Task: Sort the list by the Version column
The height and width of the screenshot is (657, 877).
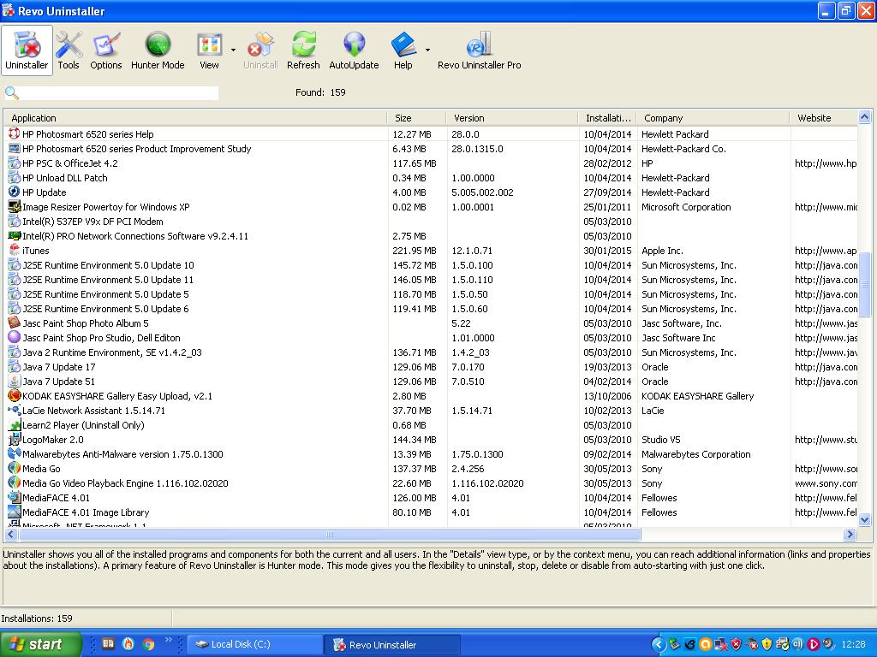Action: click(x=512, y=118)
